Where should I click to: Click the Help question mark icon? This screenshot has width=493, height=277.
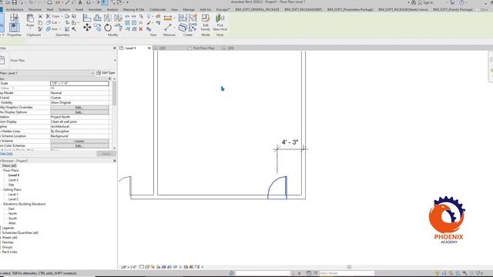coord(462,2)
